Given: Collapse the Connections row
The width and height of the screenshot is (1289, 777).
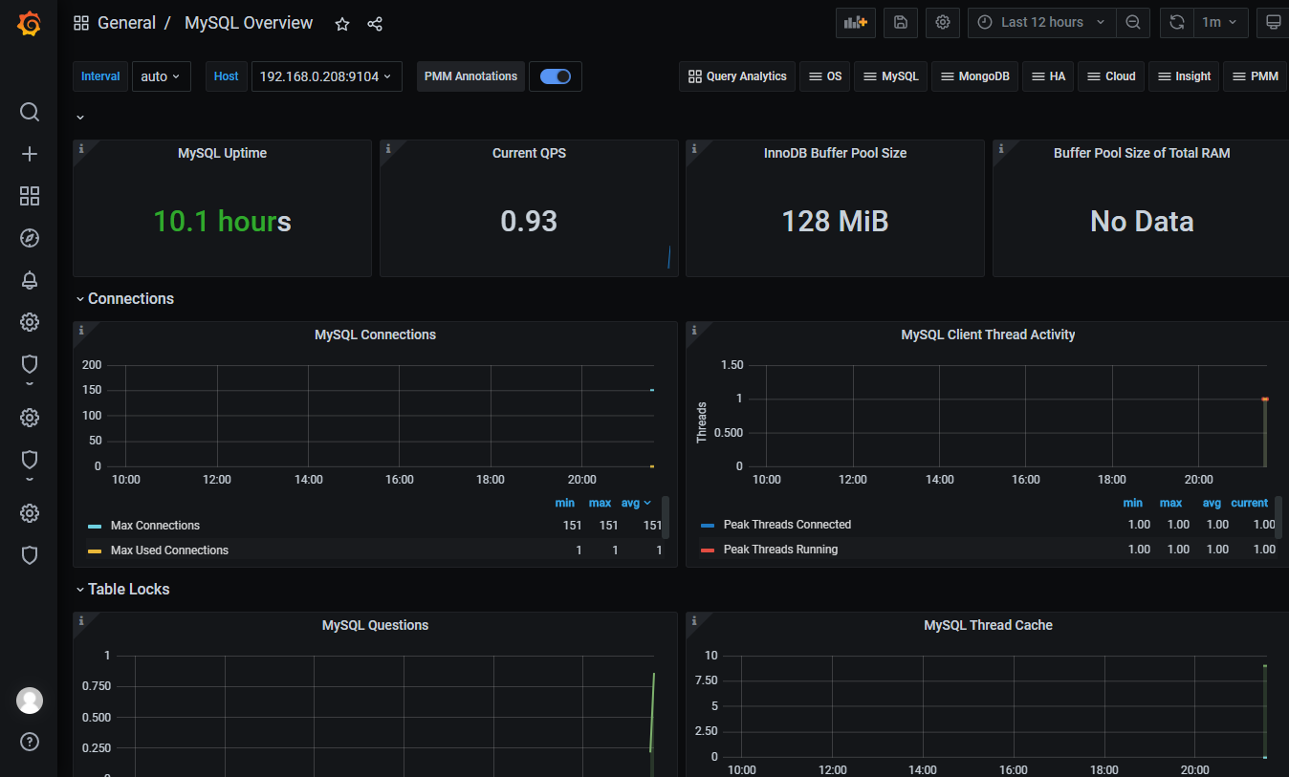Looking at the screenshot, I should coord(124,299).
